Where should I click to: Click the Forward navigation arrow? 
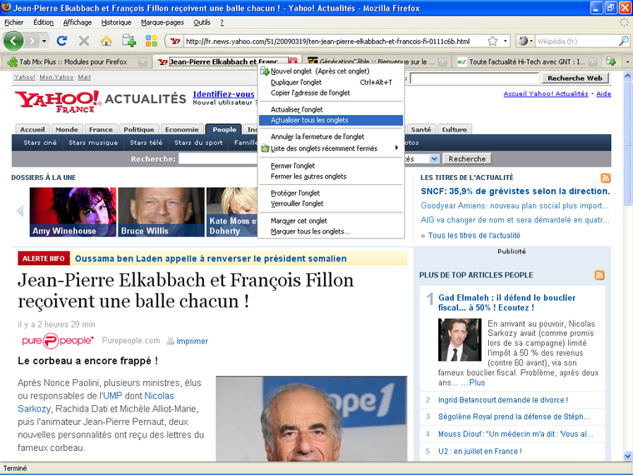tap(32, 41)
